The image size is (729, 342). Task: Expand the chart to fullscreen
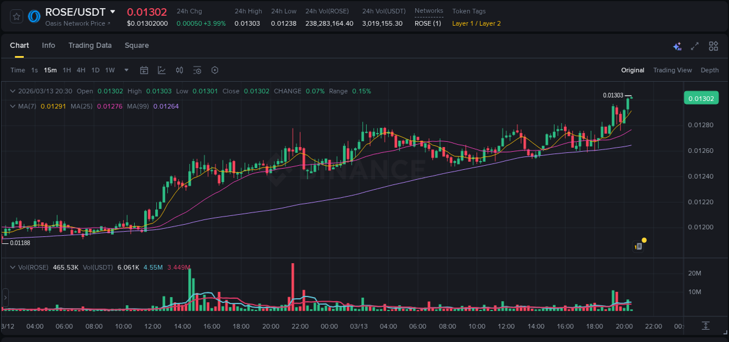(x=694, y=46)
